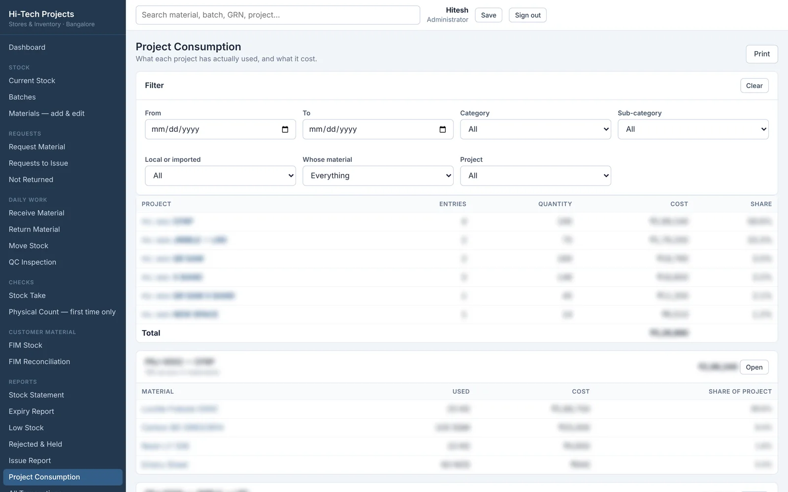Open Rejected & Held report
Image resolution: width=788 pixels, height=492 pixels.
tap(63, 444)
